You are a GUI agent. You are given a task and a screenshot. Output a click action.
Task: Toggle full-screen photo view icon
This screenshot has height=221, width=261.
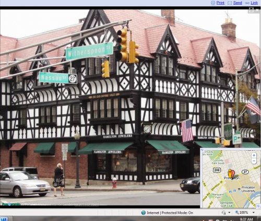point(251,10)
